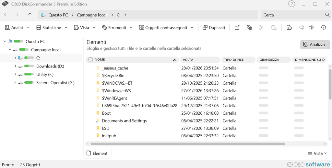This screenshot has height=168, width=332.
Task: Click the drive icon next to Downloads (D:)
Action: [x=20, y=67]
